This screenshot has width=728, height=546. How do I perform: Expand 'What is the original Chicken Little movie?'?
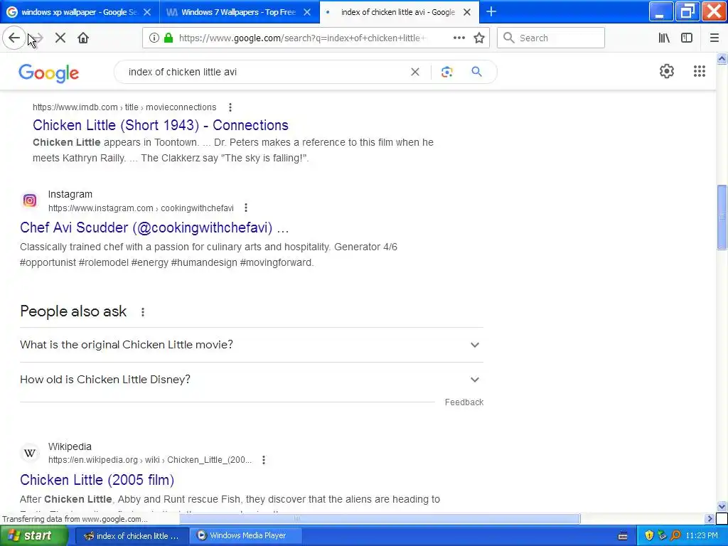pos(252,345)
